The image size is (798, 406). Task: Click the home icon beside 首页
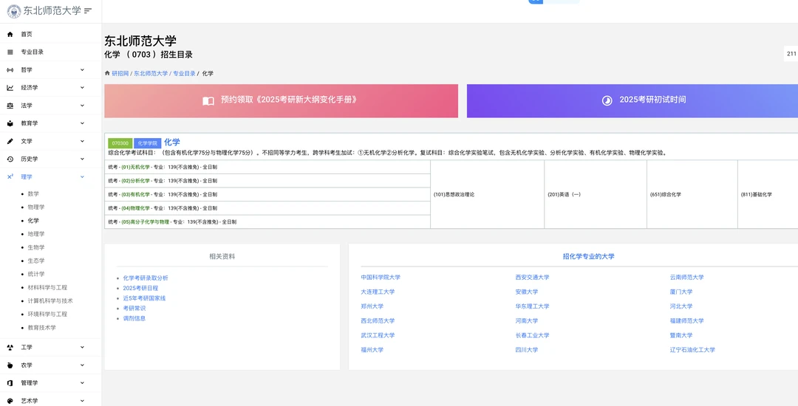(10, 34)
